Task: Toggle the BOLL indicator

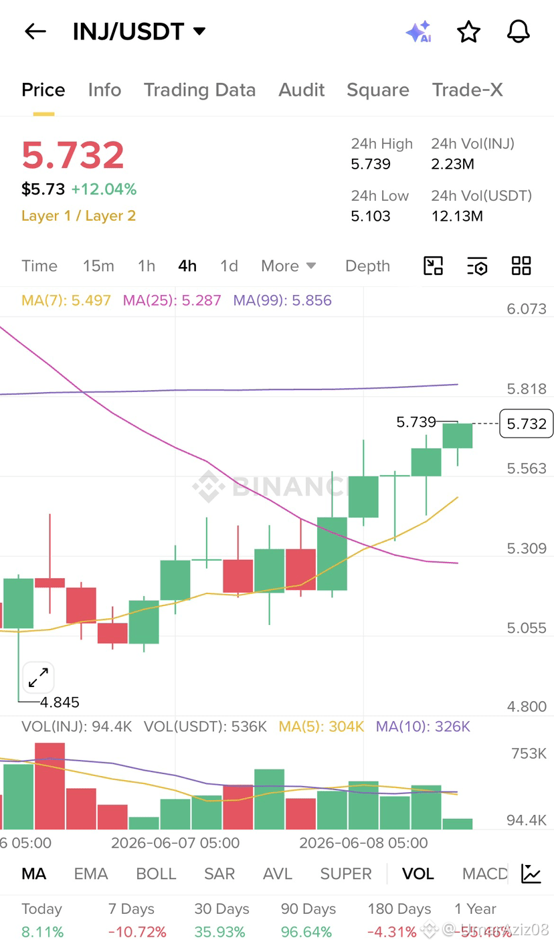Action: coord(156,873)
